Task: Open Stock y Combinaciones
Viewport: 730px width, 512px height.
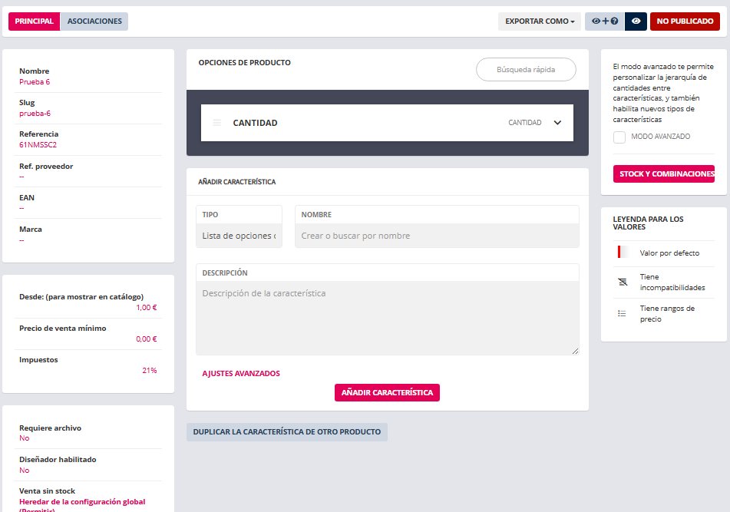Action: [663, 174]
